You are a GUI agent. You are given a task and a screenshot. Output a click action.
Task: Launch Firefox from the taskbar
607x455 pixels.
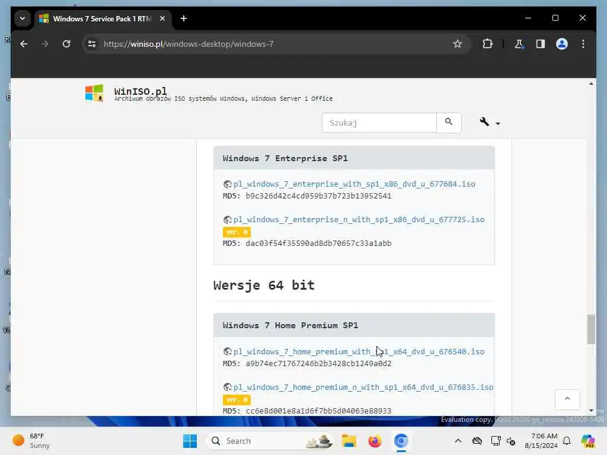tap(375, 441)
